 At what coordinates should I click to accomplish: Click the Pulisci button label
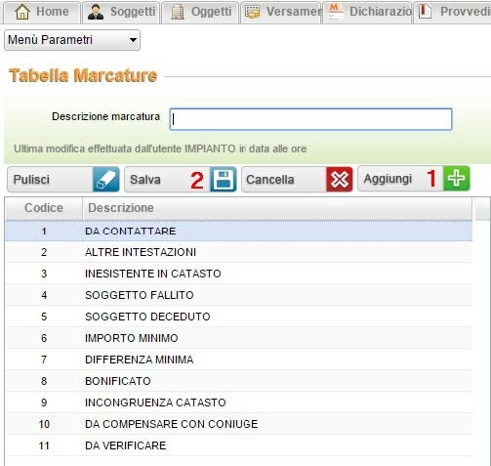(31, 180)
